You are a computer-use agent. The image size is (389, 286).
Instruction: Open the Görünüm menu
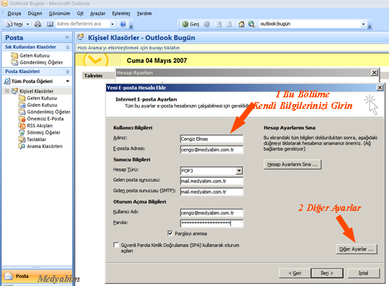(60, 14)
